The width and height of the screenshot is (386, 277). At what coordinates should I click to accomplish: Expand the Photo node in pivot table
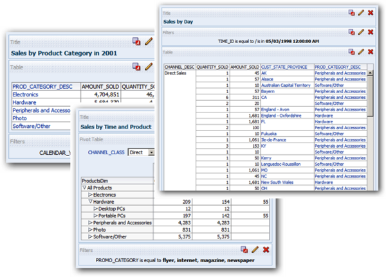[x=90, y=230]
